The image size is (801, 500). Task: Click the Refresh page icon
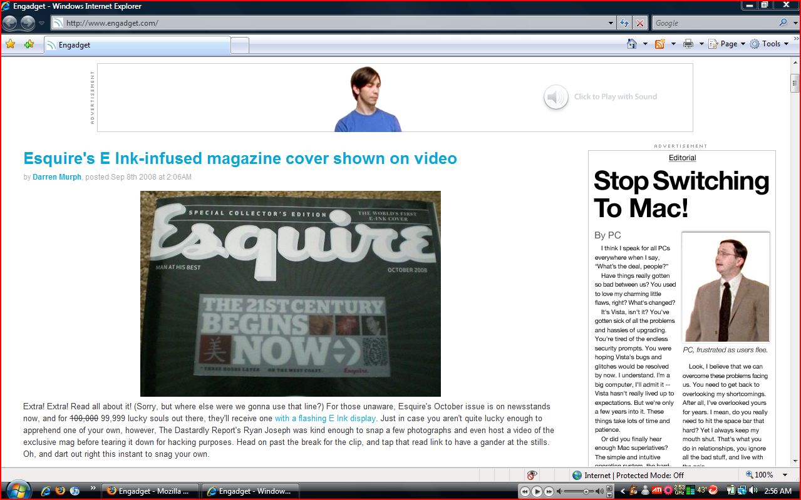[624, 23]
